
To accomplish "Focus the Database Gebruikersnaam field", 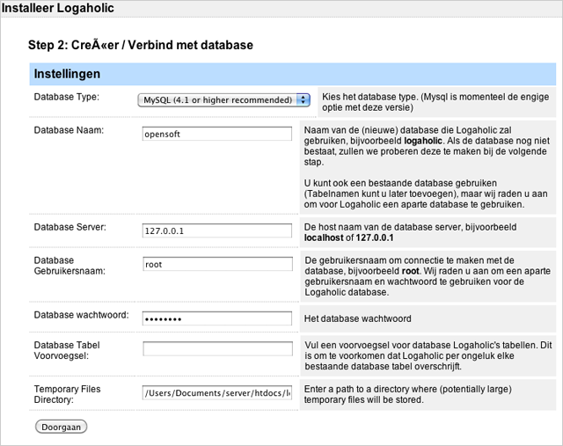I will [217, 264].
